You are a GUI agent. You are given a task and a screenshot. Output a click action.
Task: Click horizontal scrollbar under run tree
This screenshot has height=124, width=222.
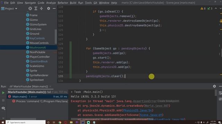pyautogui.click(x=23, y=119)
